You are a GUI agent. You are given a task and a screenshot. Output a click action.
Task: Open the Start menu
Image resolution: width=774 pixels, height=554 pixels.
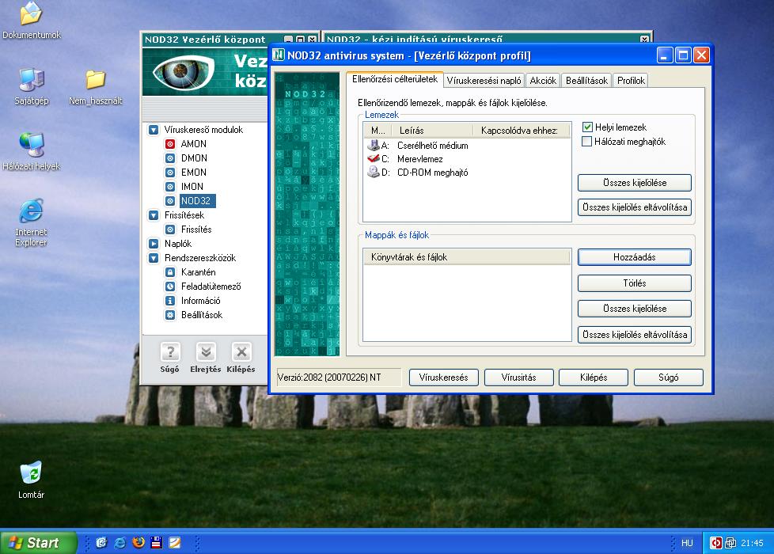[39, 543]
